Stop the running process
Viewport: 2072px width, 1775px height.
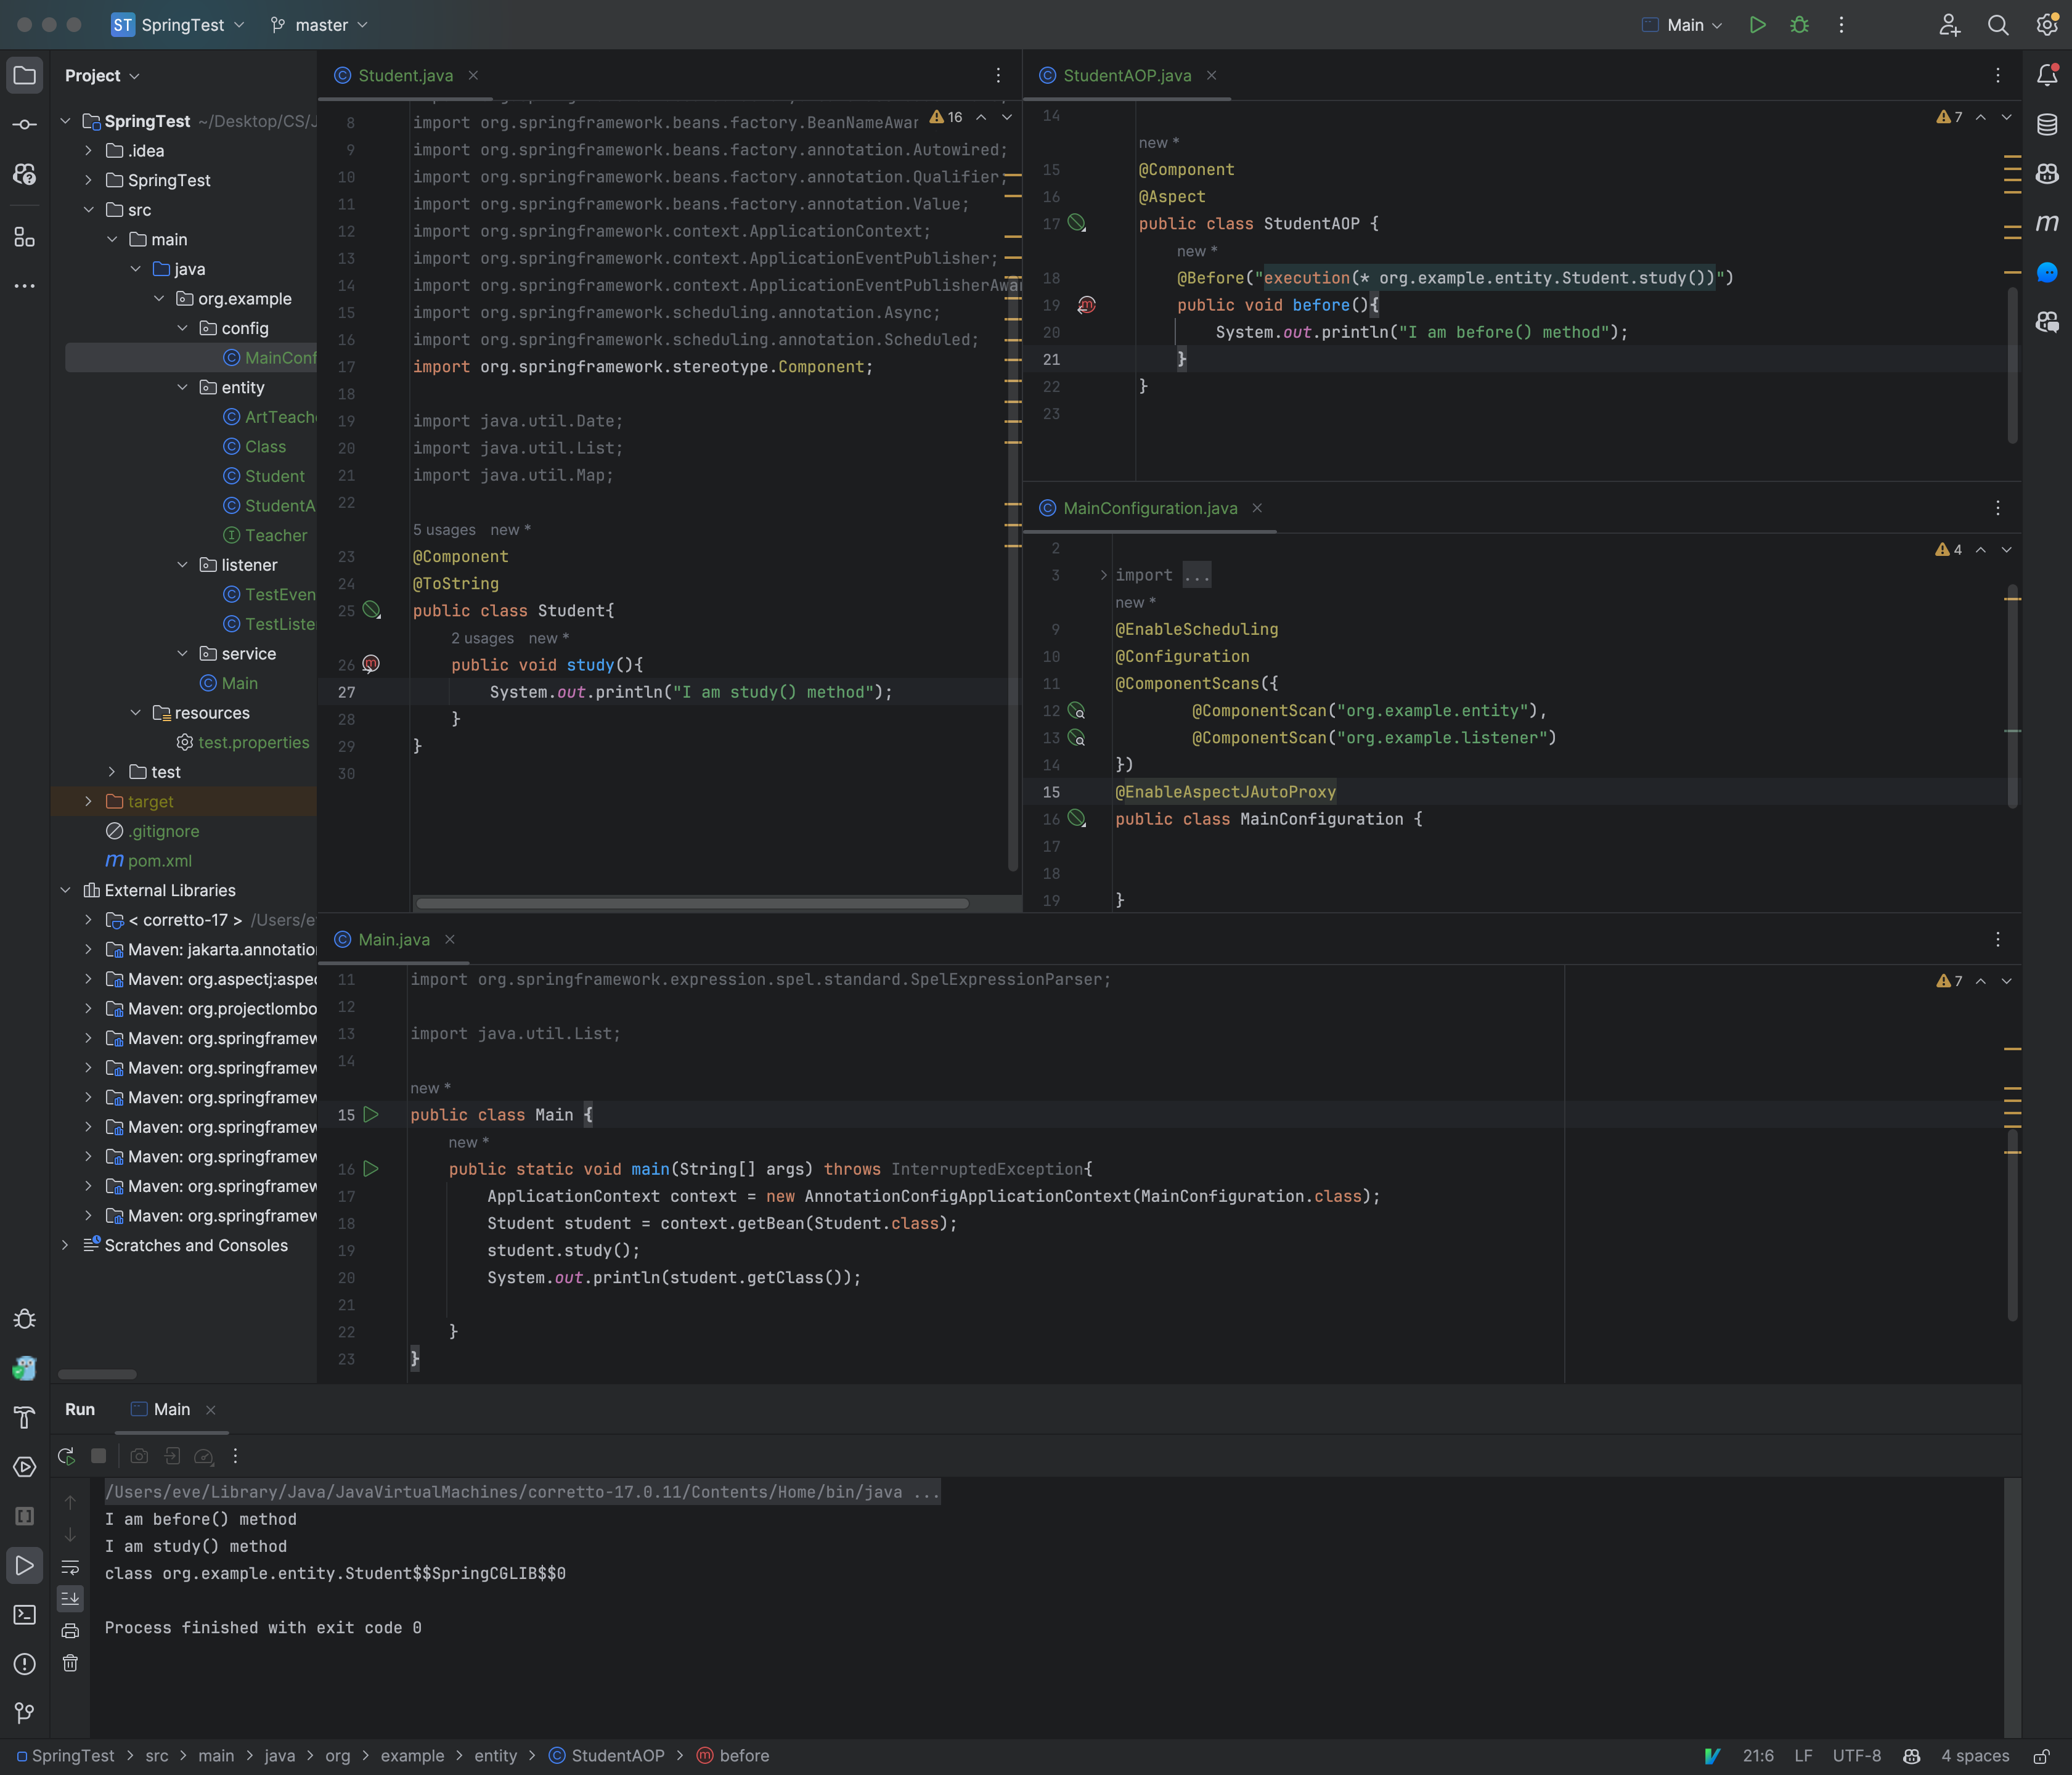[98, 1456]
